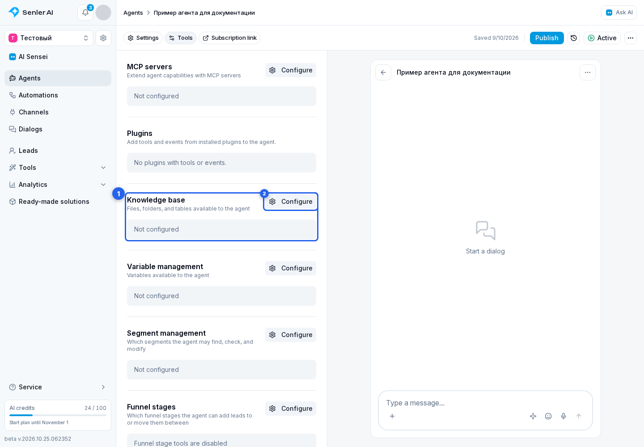This screenshot has height=447, width=644.
Task: Configure Variable management
Action: (x=291, y=268)
